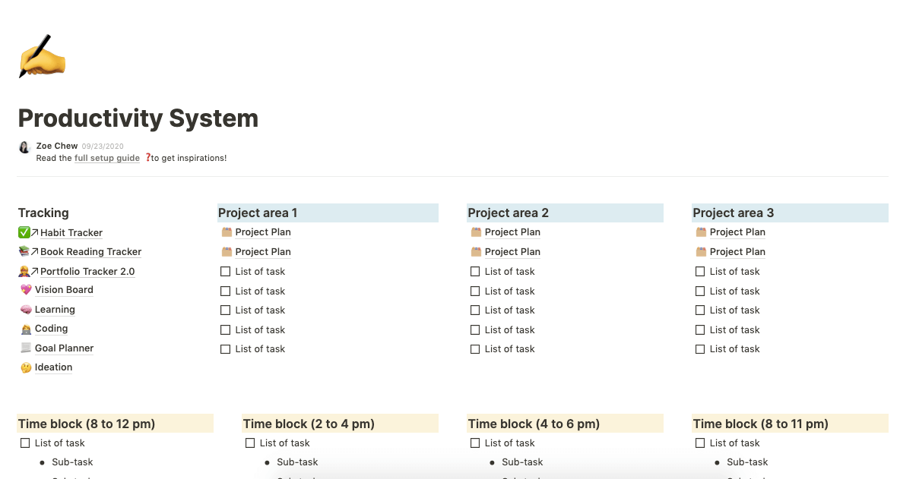Check the task checkbox in Time block (8 to 11 pm)
The height and width of the screenshot is (479, 900).
coord(699,443)
